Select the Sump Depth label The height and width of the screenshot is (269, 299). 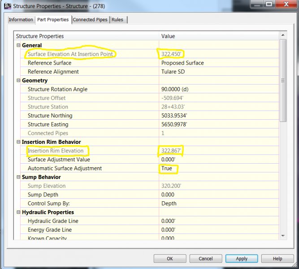[43, 195]
